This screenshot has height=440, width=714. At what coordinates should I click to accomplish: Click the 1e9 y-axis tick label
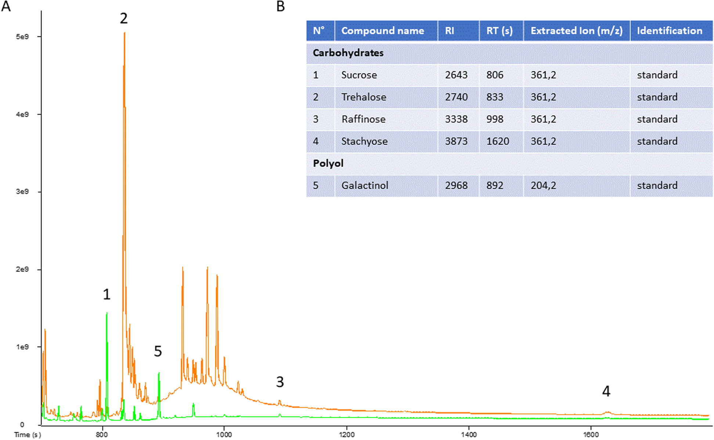click(x=22, y=347)
